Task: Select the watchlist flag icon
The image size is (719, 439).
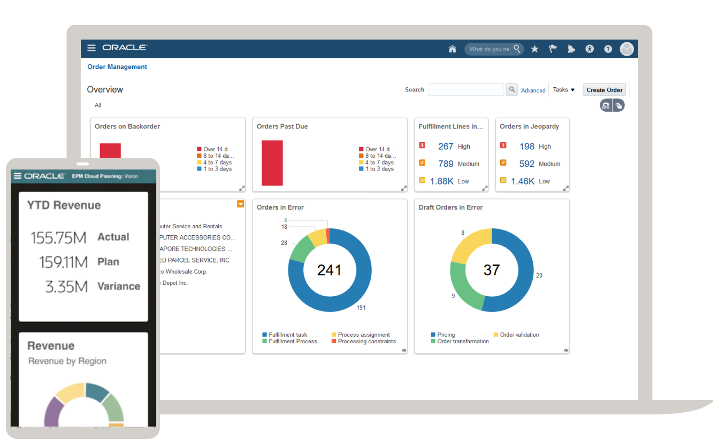Action: (x=553, y=49)
